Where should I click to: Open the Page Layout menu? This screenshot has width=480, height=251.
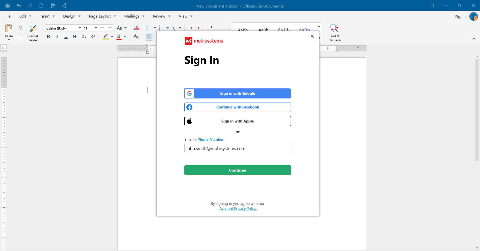coord(102,16)
